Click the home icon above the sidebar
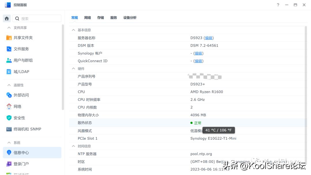Image resolution: width=311 pixels, height=175 pixels. [x=7, y=18]
